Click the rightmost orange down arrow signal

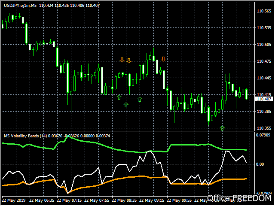click(x=163, y=59)
